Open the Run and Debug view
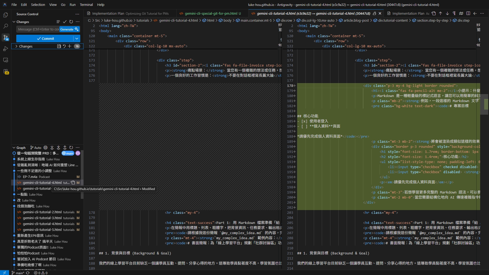This screenshot has width=489, height=275. pos(5,49)
